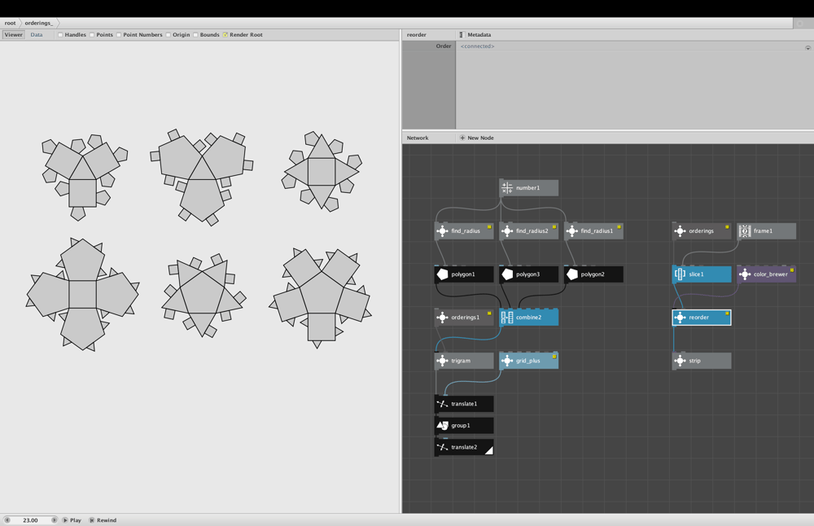Click the reorder node icon
The height and width of the screenshot is (526, 814).
tap(680, 318)
